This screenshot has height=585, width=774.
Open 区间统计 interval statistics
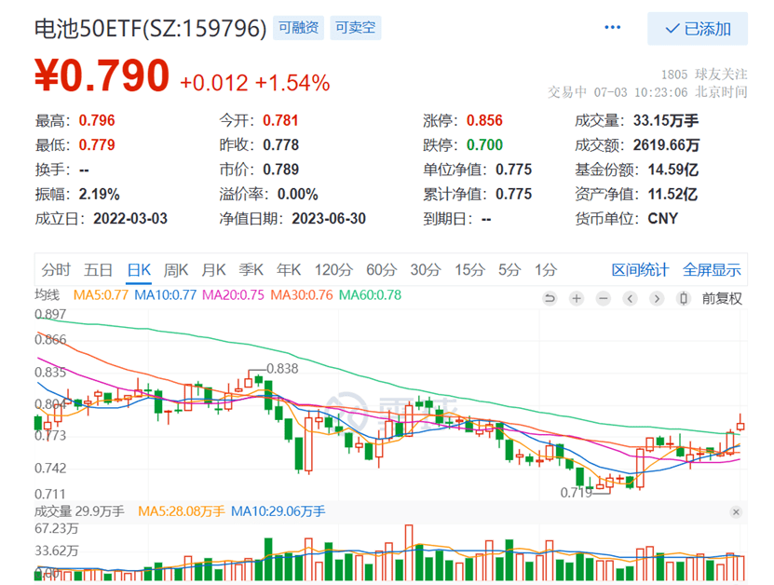tap(642, 269)
